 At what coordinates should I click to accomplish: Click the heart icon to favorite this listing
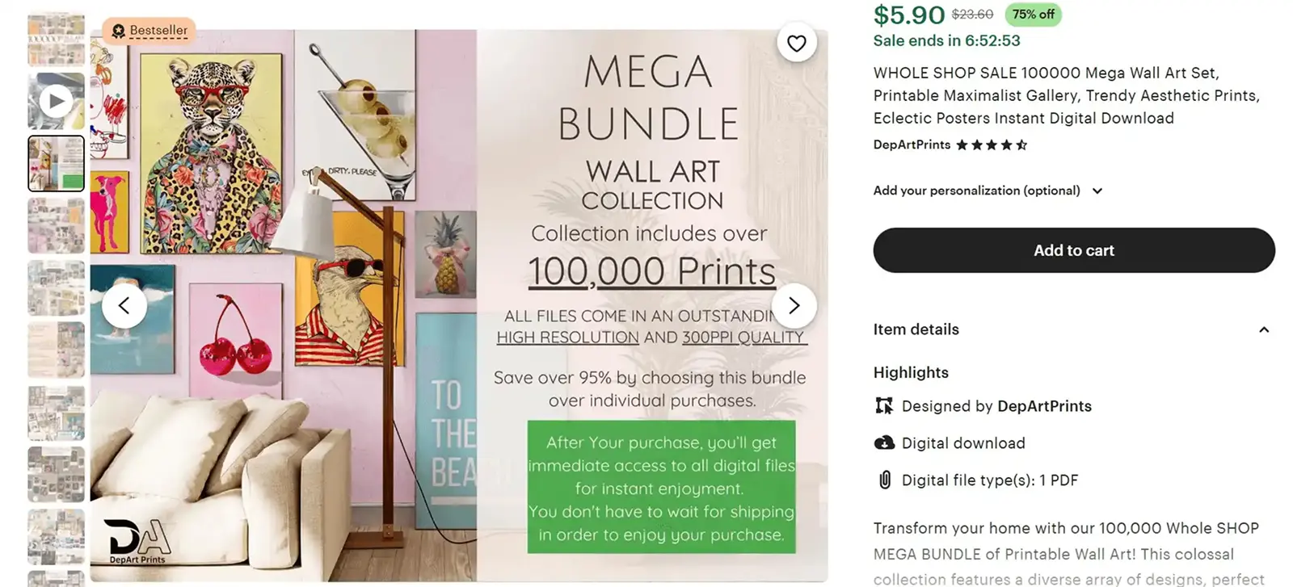tap(797, 43)
